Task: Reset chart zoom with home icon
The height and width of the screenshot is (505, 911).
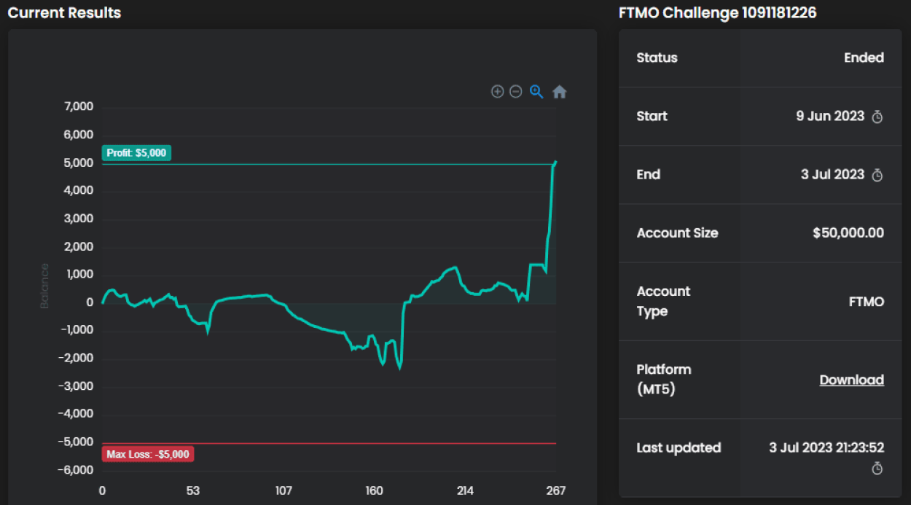Action: pyautogui.click(x=559, y=92)
